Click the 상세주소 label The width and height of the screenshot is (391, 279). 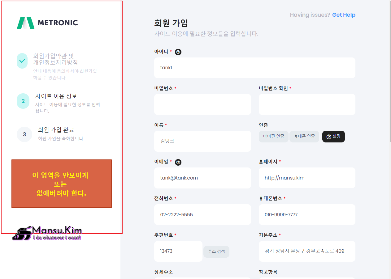163,272
